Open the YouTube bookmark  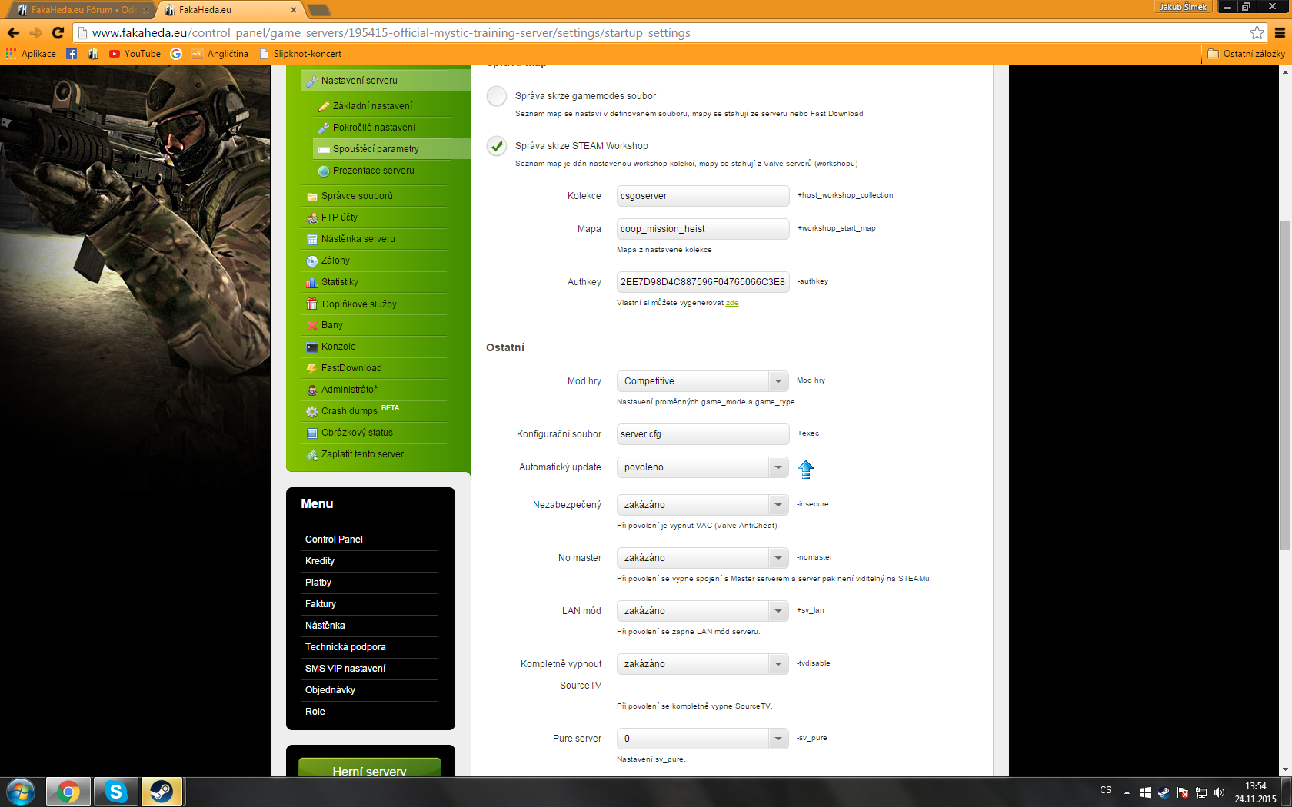pyautogui.click(x=135, y=54)
